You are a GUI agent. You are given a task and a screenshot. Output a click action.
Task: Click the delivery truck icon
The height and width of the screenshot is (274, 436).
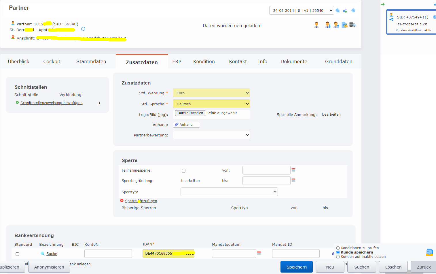pos(352,25)
